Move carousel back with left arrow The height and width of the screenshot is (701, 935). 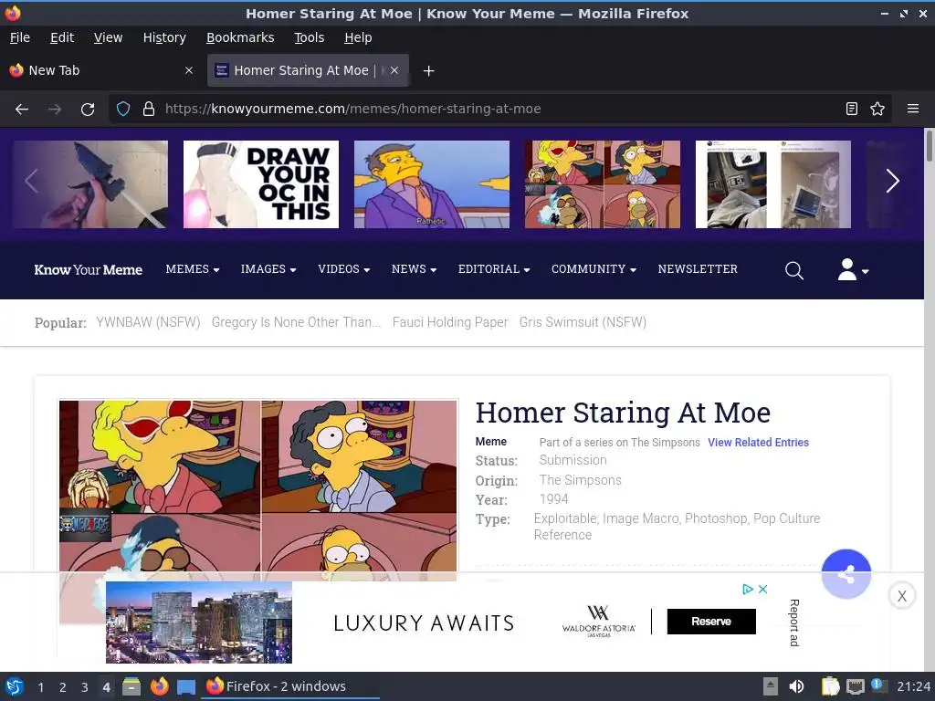[x=32, y=182]
